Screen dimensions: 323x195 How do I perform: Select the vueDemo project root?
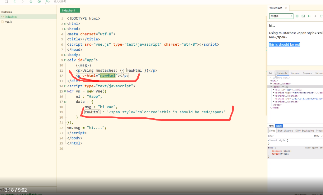pyautogui.click(x=7, y=12)
